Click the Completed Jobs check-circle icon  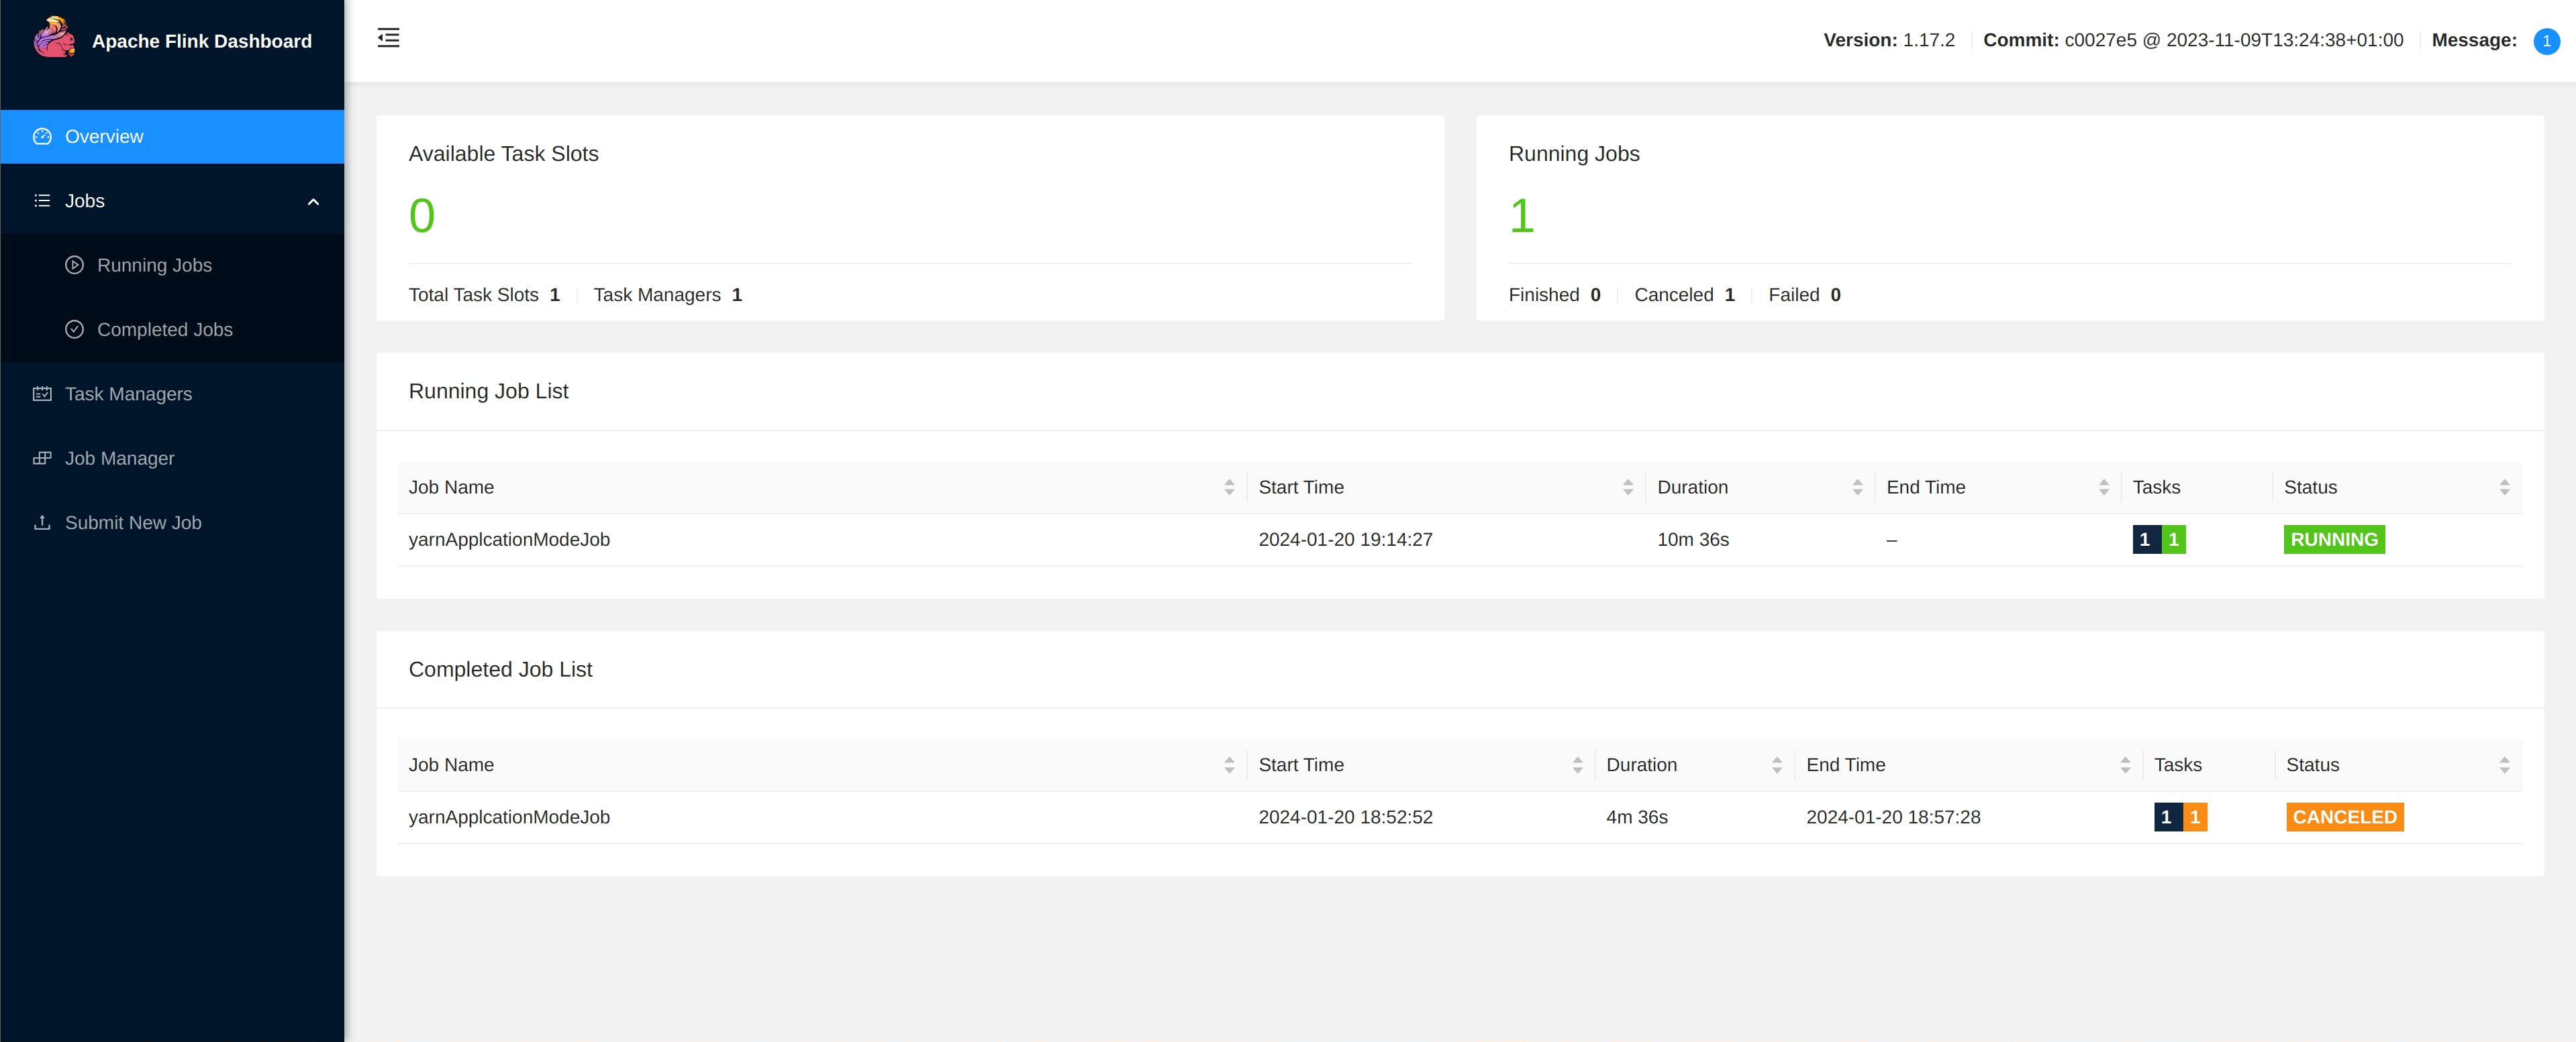74,330
